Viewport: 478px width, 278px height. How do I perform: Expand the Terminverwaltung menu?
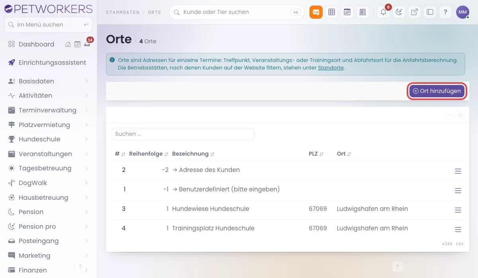click(48, 110)
